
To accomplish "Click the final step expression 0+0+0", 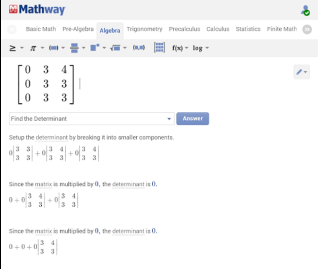I will click(x=33, y=247).
